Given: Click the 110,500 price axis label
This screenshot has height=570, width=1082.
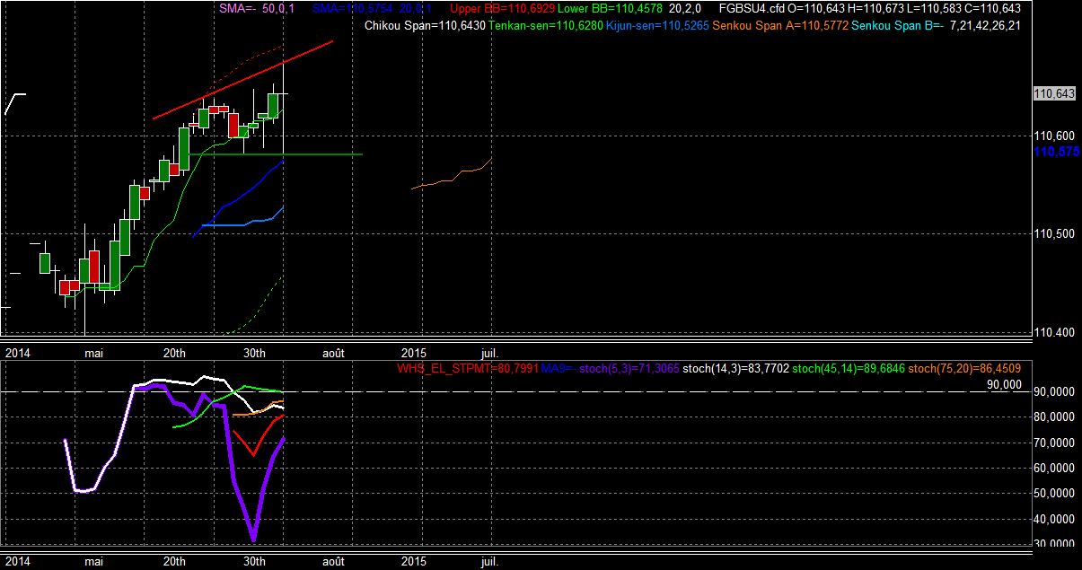Looking at the screenshot, I should click(1054, 234).
